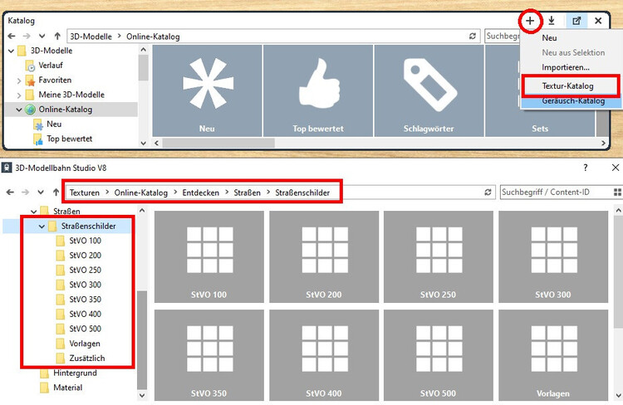Expand Meine 3D-Modelle tree node

18,95
